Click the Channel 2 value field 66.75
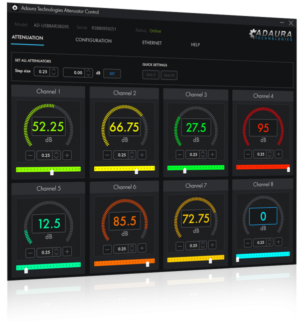Image resolution: width=299 pixels, height=321 pixels. point(125,127)
